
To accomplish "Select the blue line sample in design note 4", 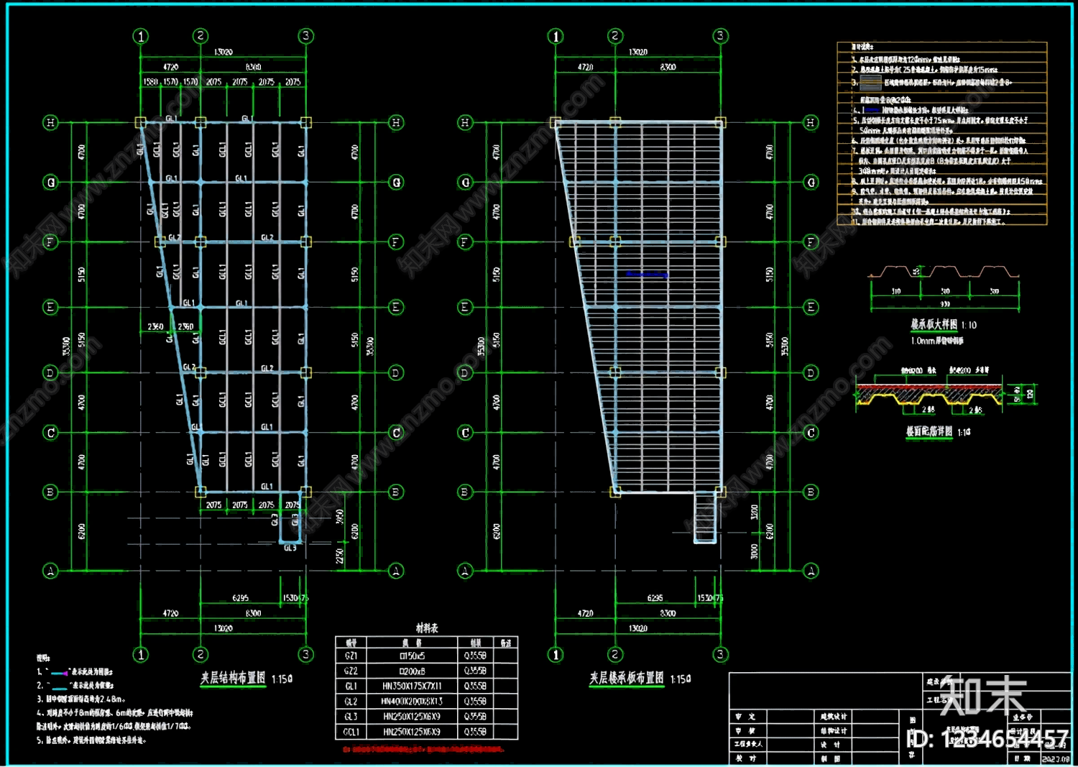I will [x=872, y=110].
